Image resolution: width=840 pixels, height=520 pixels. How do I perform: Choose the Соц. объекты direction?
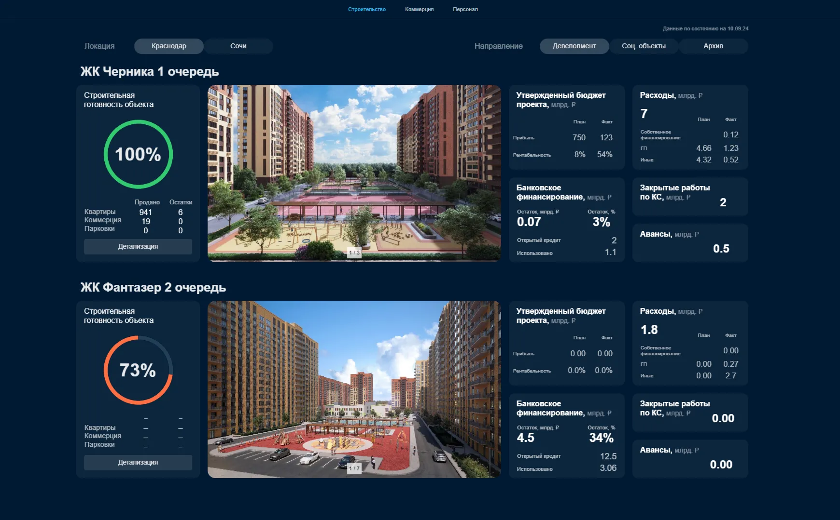tap(644, 46)
